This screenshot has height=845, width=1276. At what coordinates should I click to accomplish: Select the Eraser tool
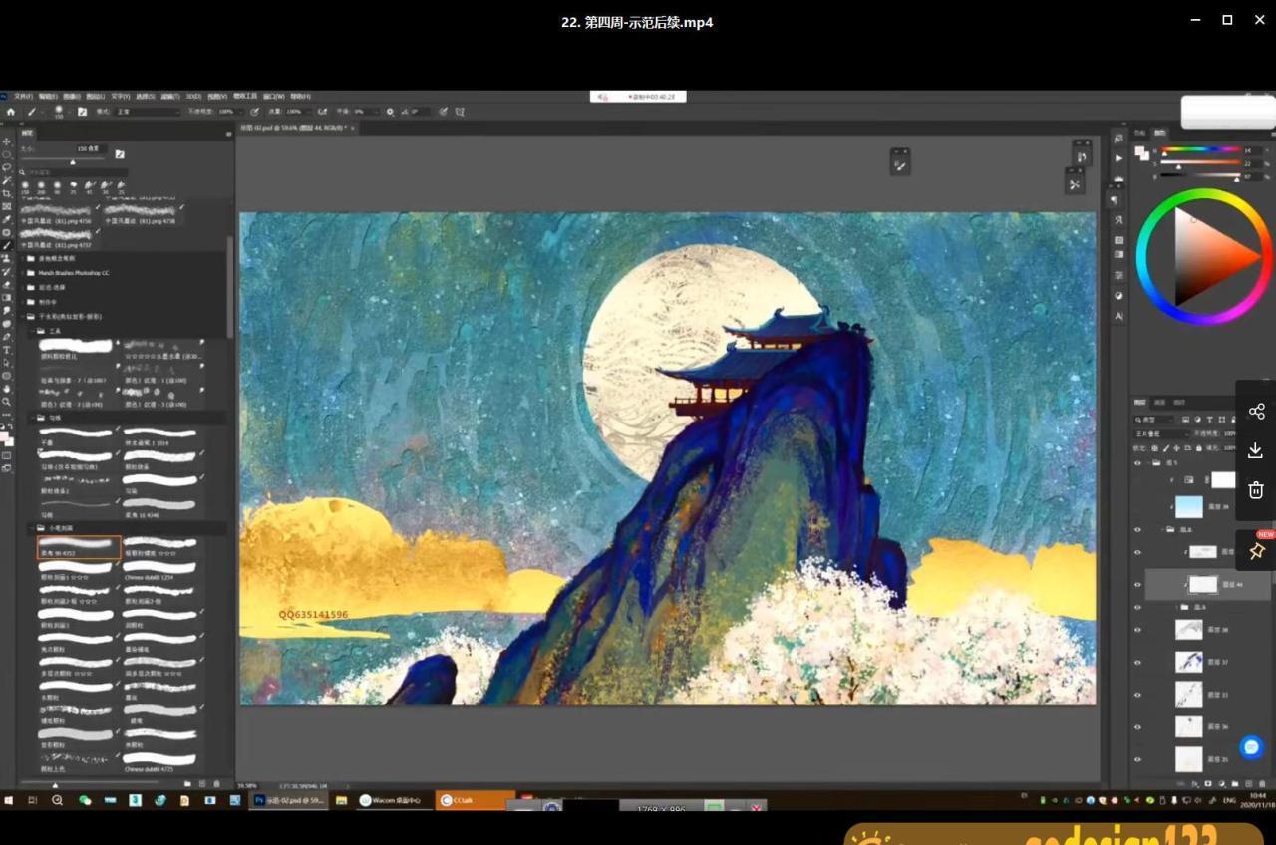(x=7, y=284)
